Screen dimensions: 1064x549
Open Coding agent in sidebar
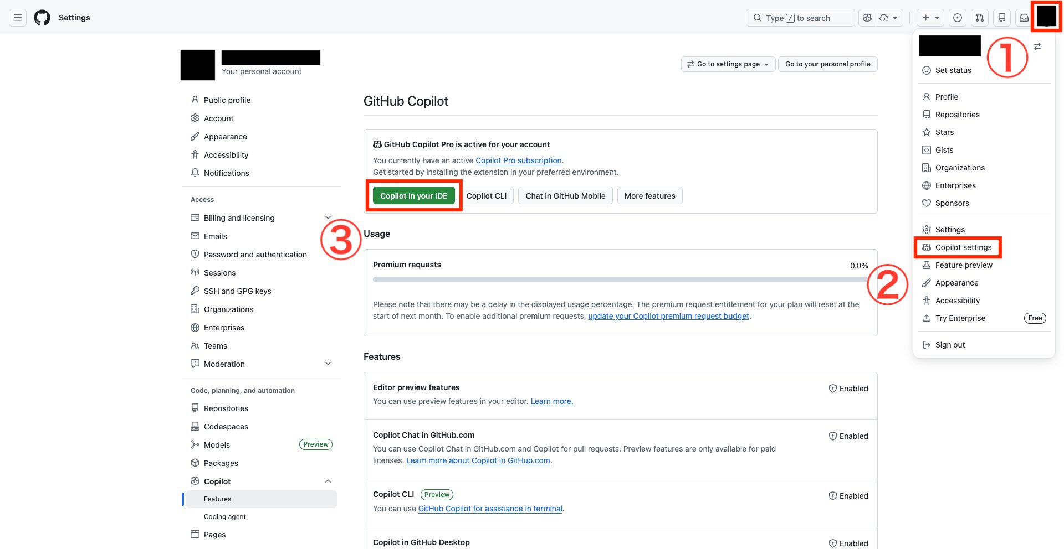click(225, 517)
